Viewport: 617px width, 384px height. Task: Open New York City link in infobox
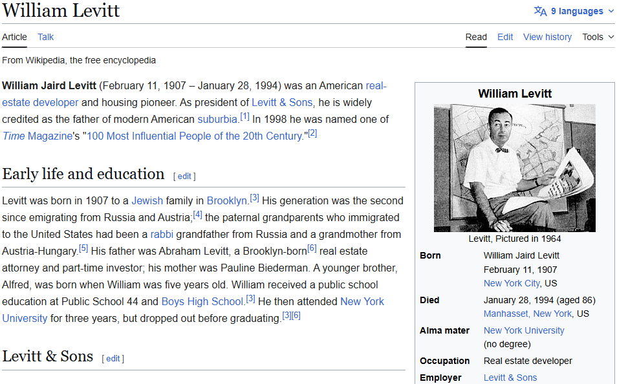coord(512,283)
